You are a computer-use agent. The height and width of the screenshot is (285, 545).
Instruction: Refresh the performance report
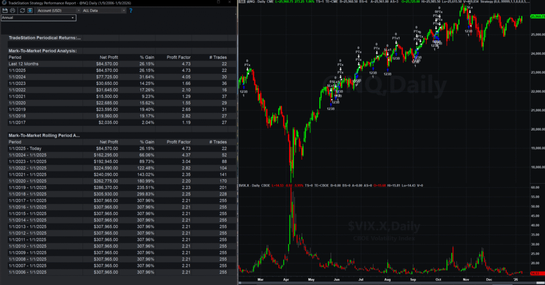tap(22, 10)
